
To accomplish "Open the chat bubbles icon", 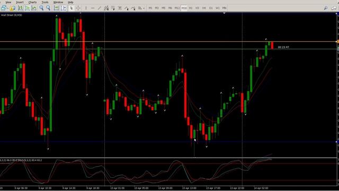I will [334, 8].
